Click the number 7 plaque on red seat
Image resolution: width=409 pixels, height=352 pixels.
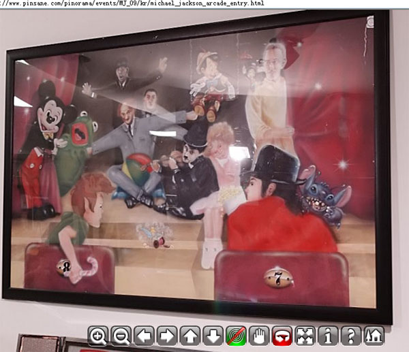(x=279, y=278)
